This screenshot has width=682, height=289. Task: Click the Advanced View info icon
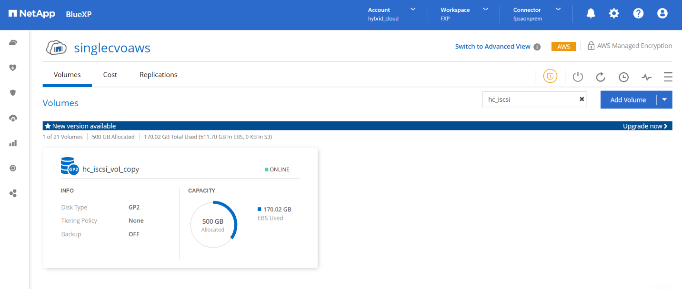[537, 47]
